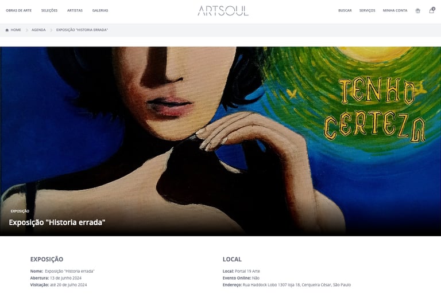Expand the MINHA CONTA menu

(395, 10)
